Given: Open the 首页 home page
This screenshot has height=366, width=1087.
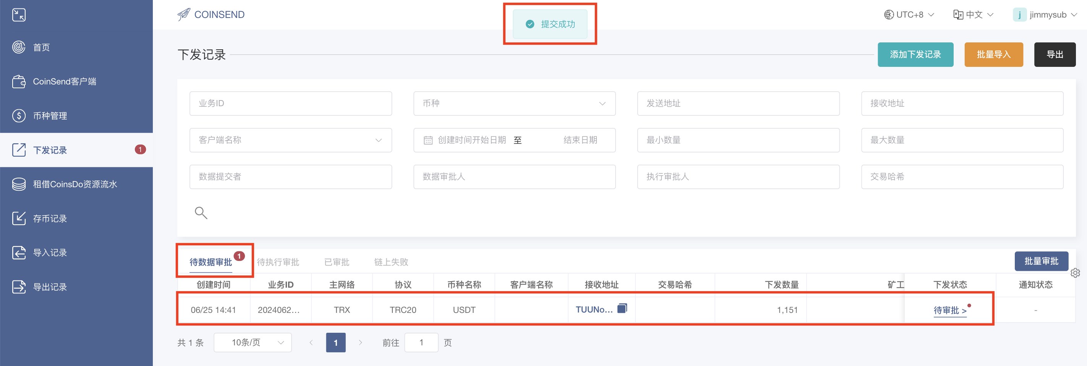Looking at the screenshot, I should pyautogui.click(x=41, y=47).
